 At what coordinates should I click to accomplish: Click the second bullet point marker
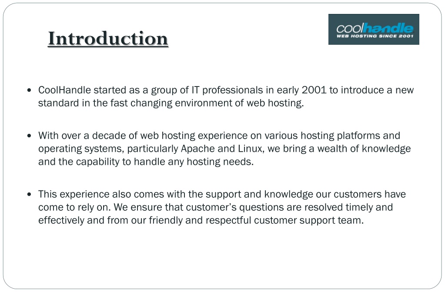click(29, 136)
